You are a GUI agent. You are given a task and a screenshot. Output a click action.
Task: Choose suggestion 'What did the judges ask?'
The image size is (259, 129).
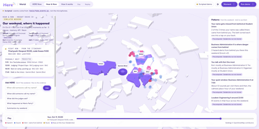point(17,99)
